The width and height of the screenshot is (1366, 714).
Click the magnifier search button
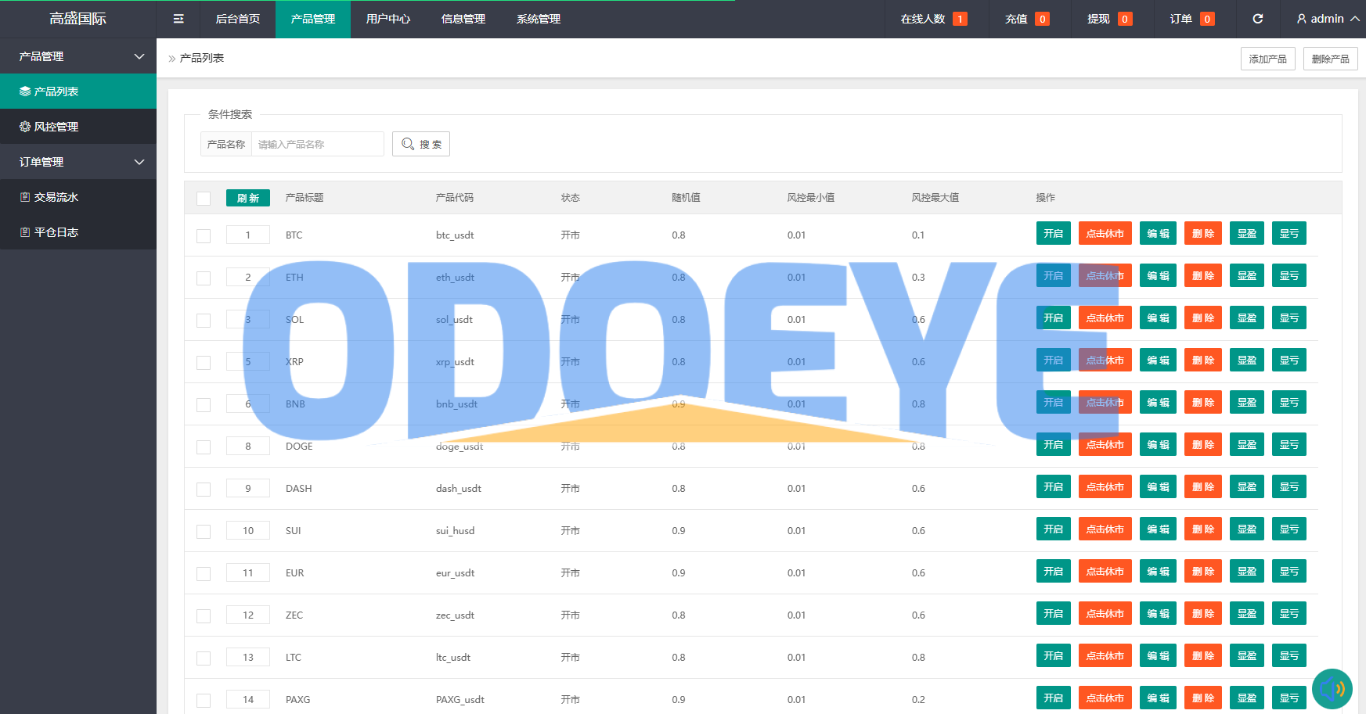(x=421, y=144)
